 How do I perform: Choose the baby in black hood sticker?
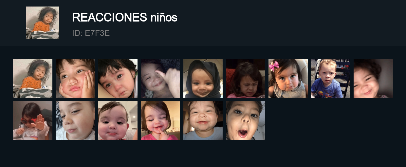[x=203, y=78]
